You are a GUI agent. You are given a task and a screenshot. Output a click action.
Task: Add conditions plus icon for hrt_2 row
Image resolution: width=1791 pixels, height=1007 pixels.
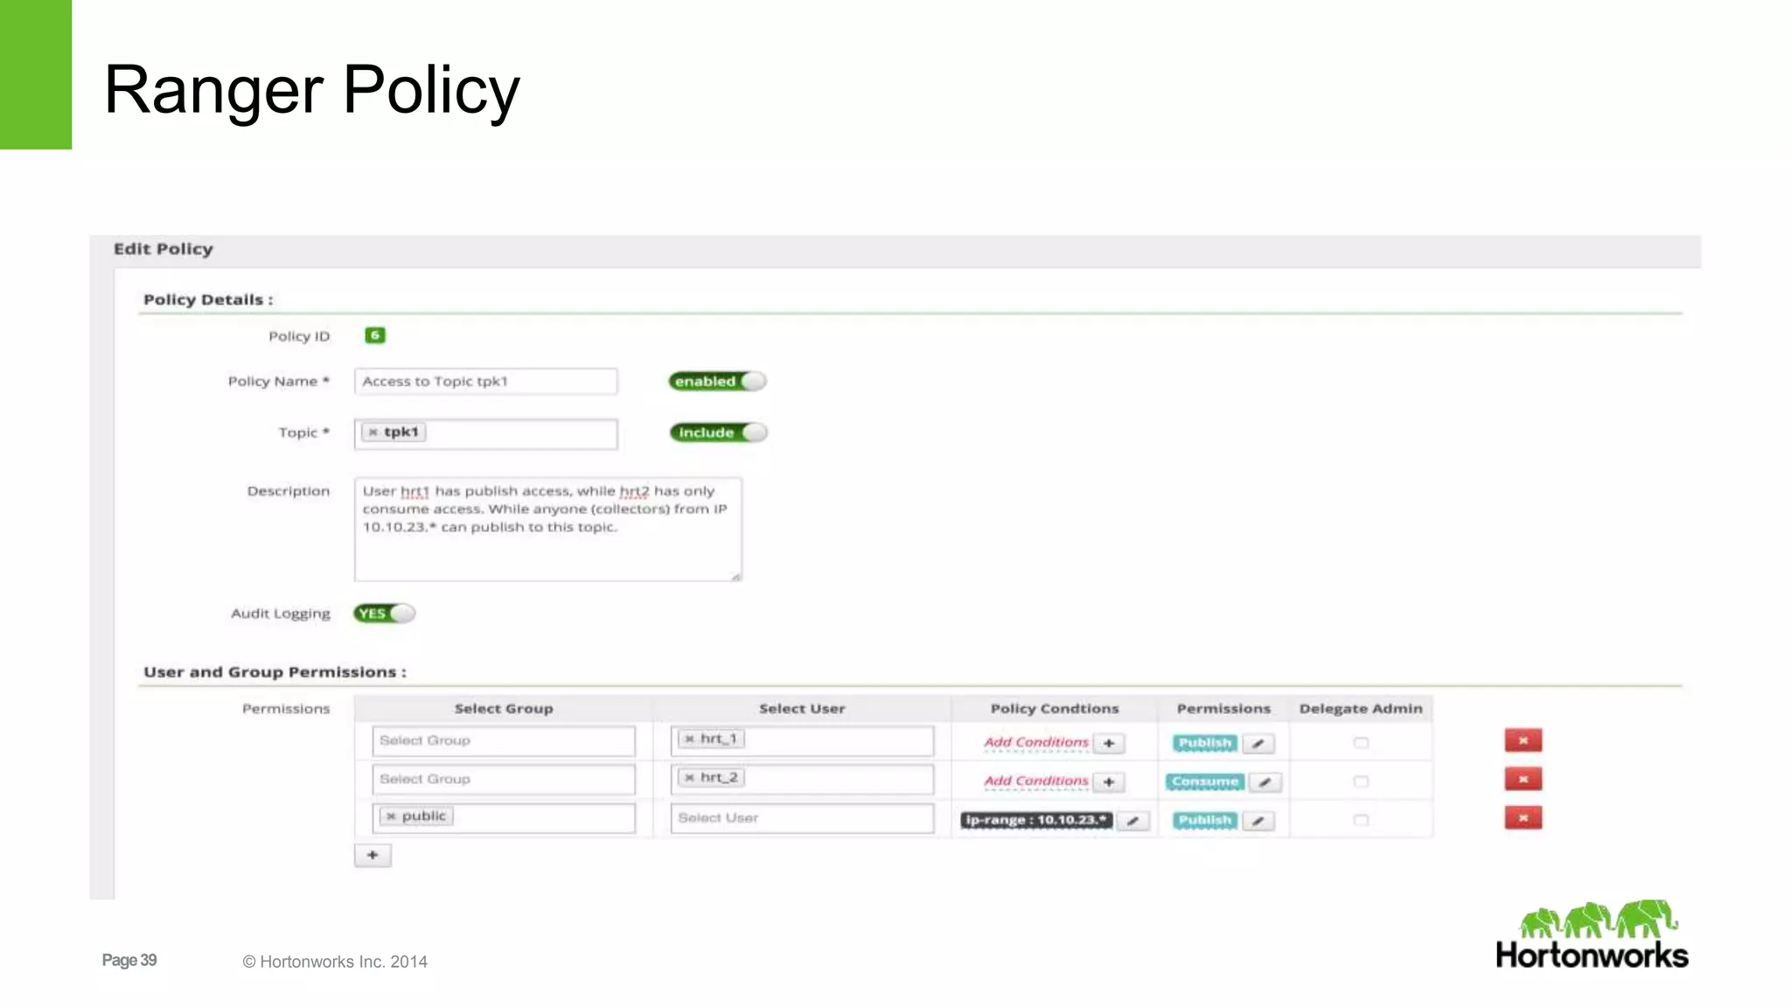(1109, 781)
